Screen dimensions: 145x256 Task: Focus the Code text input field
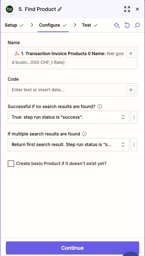click(x=67, y=90)
